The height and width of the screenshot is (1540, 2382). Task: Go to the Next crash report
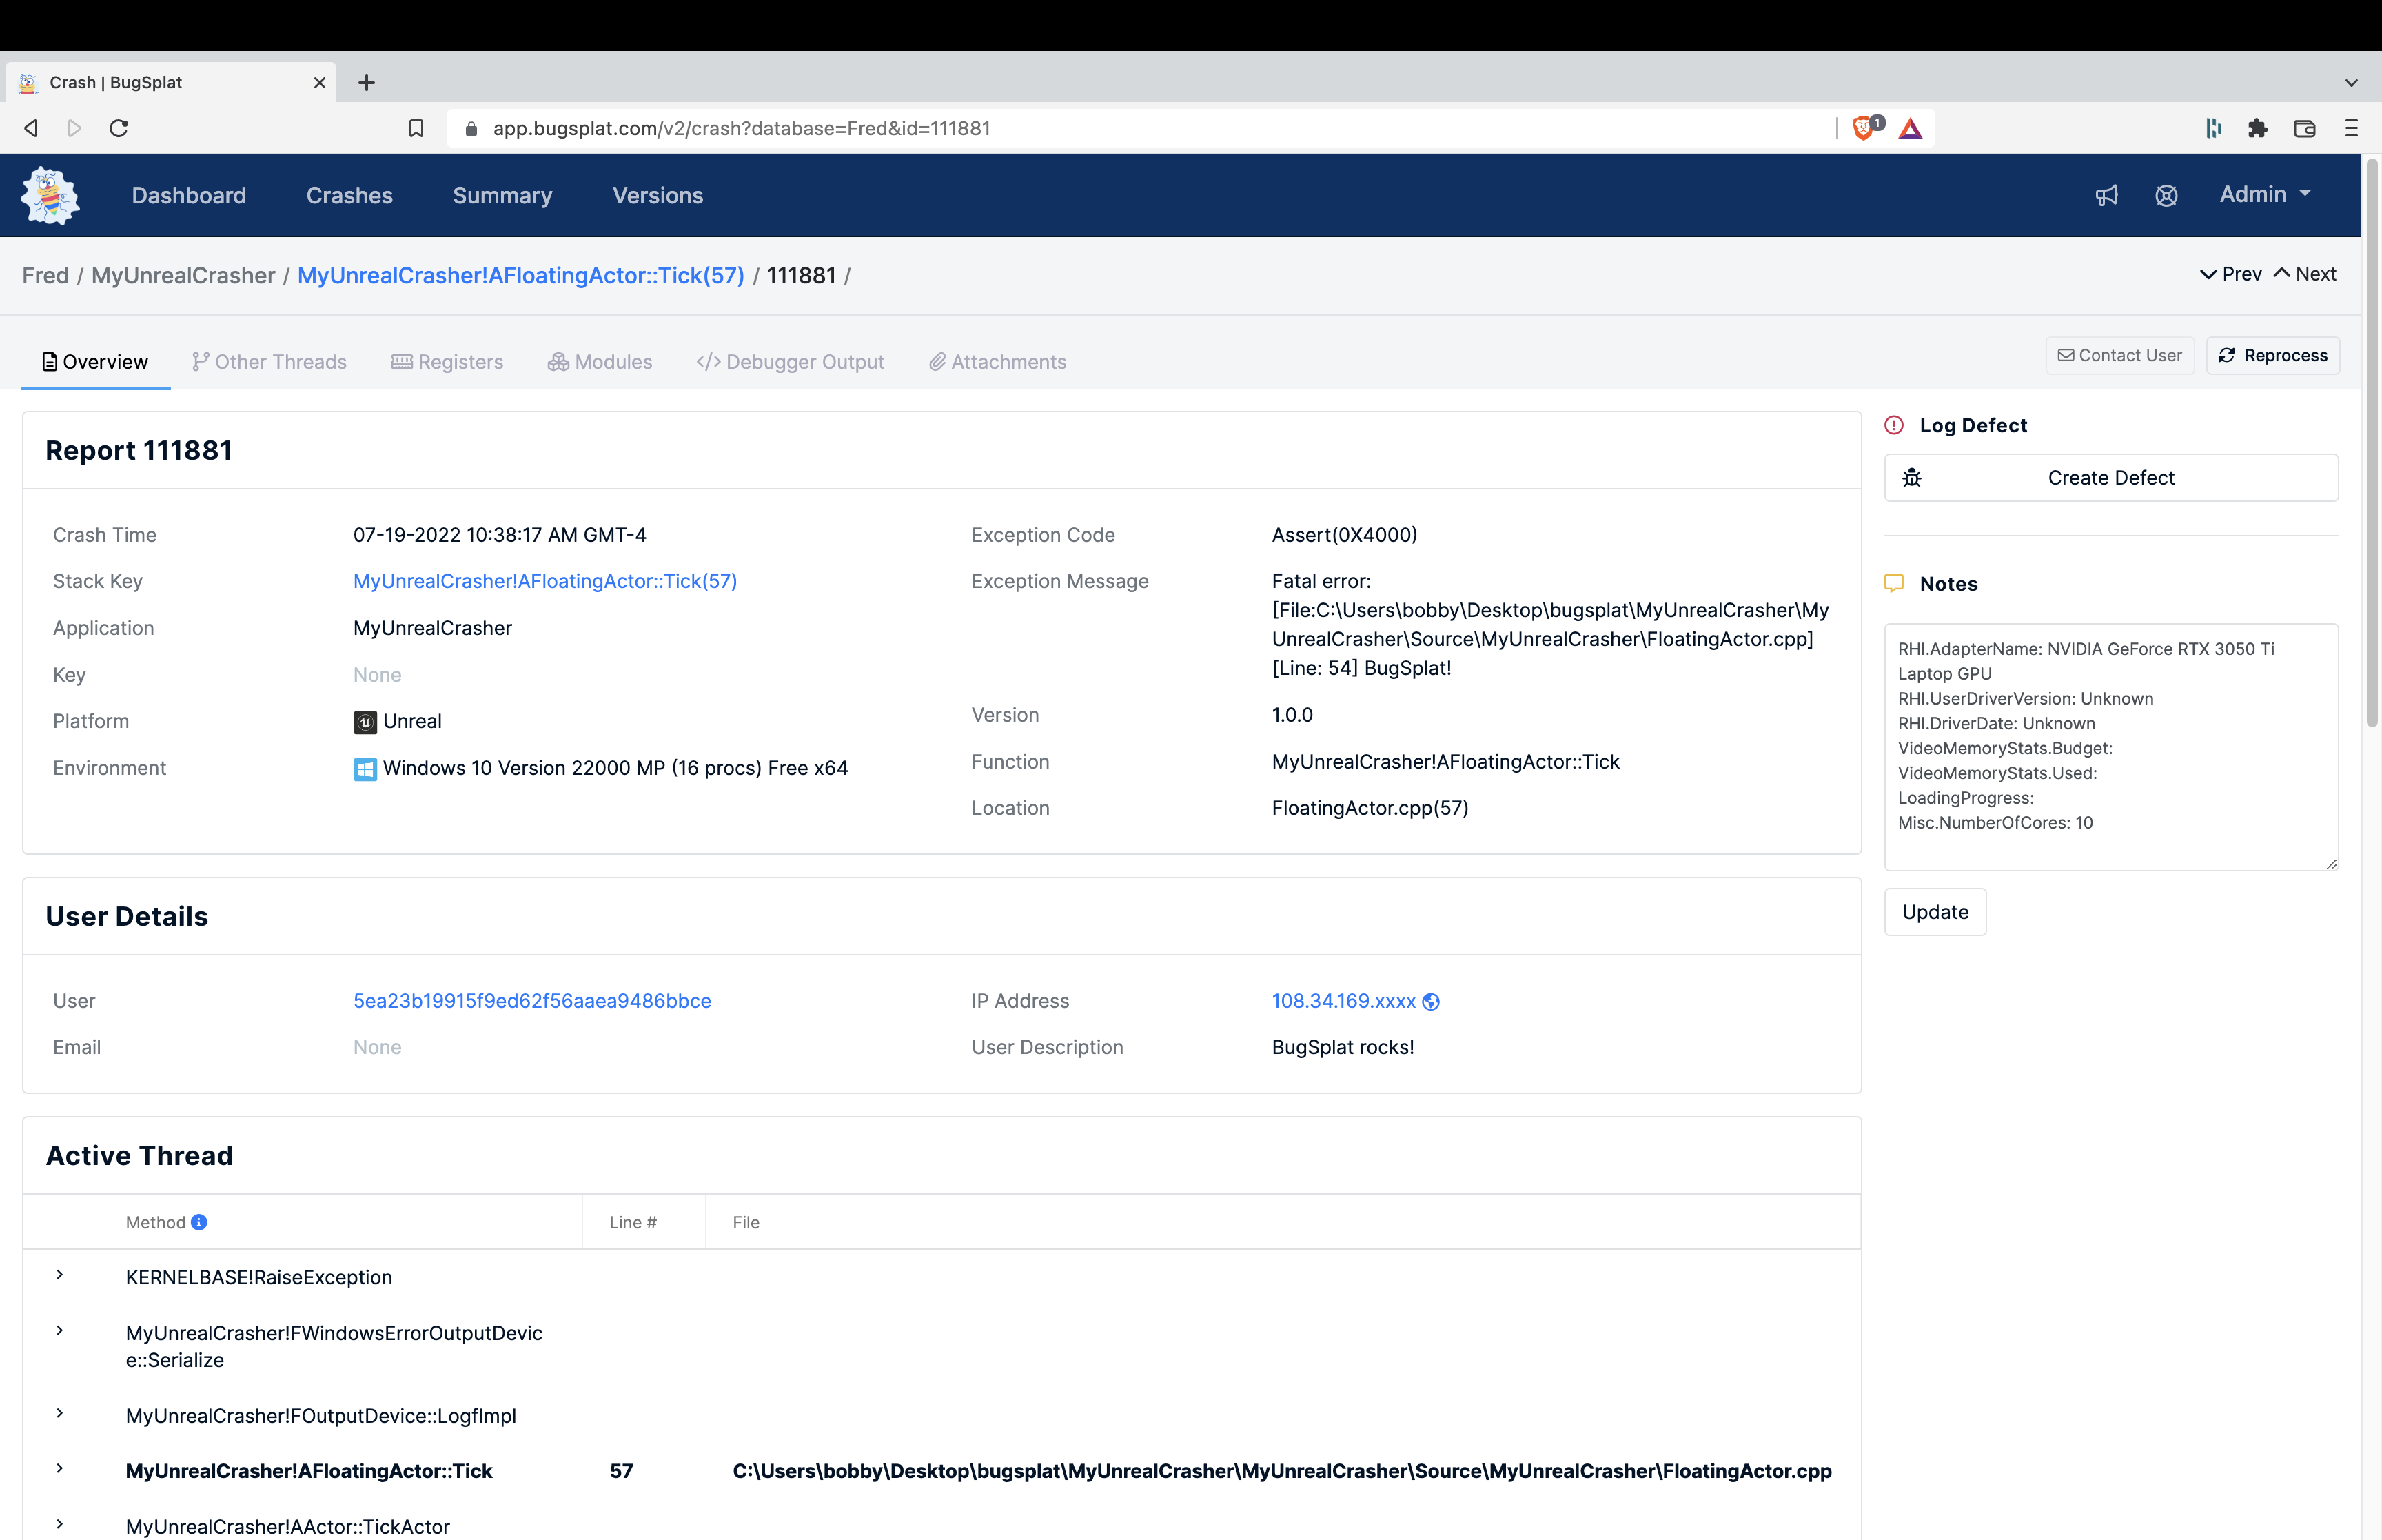(x=2304, y=274)
